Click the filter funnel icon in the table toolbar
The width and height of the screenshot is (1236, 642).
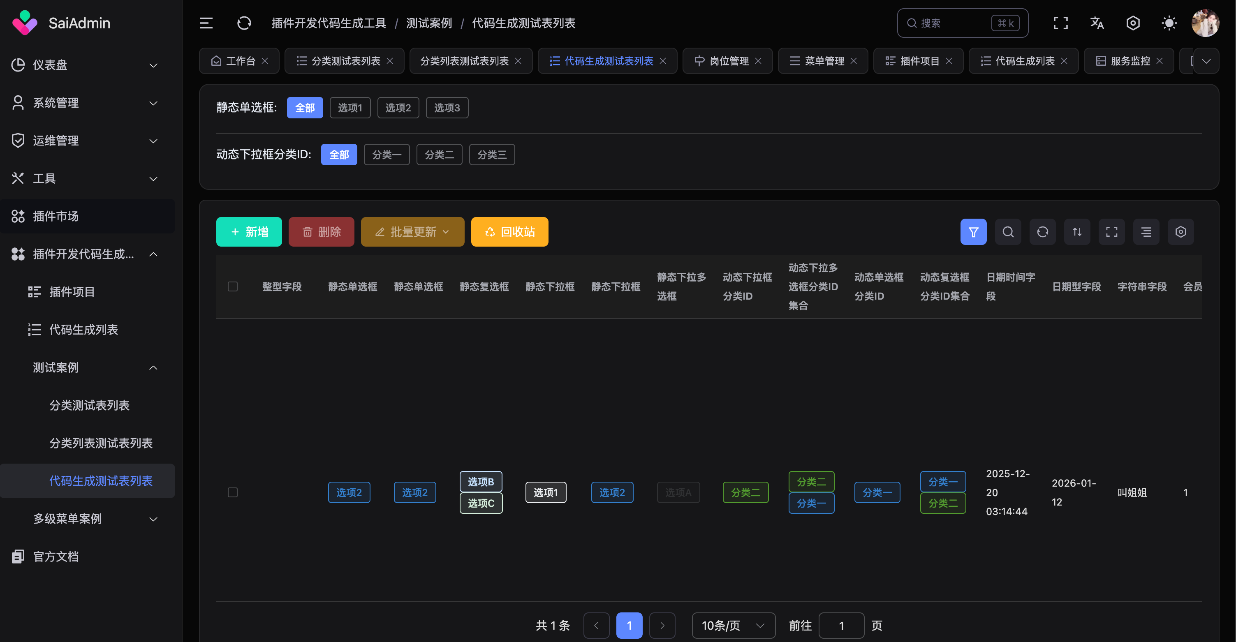[x=973, y=232]
